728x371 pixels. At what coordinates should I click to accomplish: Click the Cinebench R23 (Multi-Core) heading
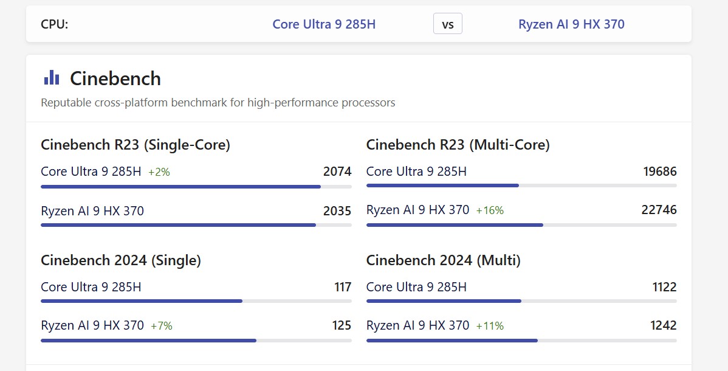click(458, 145)
